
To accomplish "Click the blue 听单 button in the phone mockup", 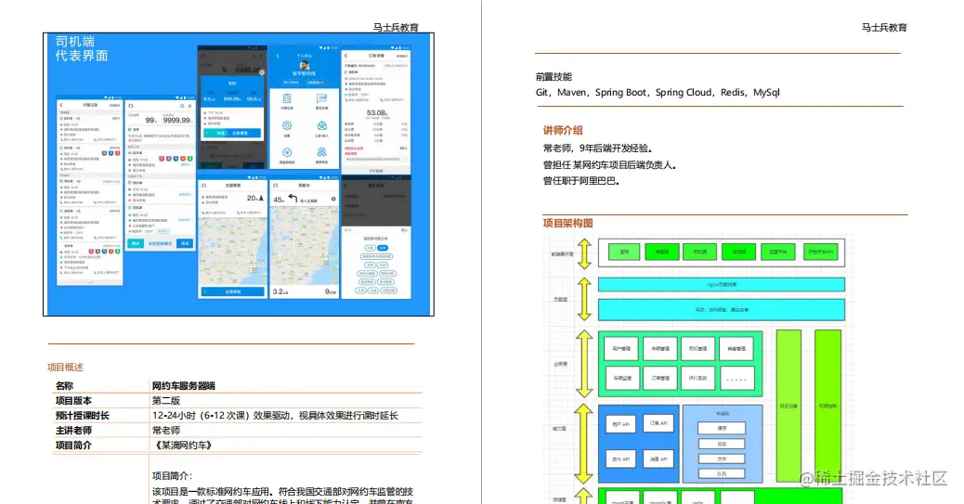I will [185, 243].
